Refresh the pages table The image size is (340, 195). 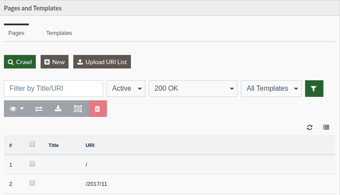point(309,127)
